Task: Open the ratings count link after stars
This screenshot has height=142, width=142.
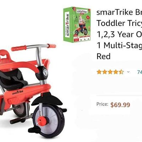Action: click(140, 72)
